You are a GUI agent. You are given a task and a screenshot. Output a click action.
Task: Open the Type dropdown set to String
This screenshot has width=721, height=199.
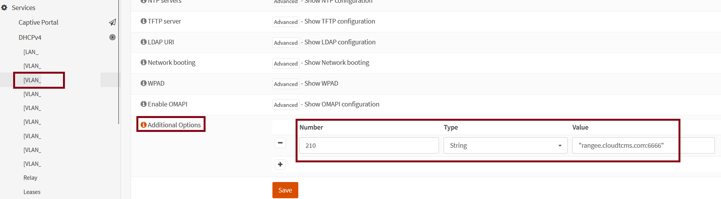[505, 145]
